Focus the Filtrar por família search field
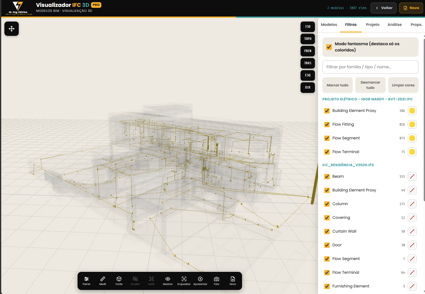The height and width of the screenshot is (294, 425). pos(370,67)
